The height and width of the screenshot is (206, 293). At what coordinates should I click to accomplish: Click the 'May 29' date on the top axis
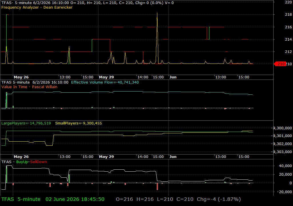point(106,77)
